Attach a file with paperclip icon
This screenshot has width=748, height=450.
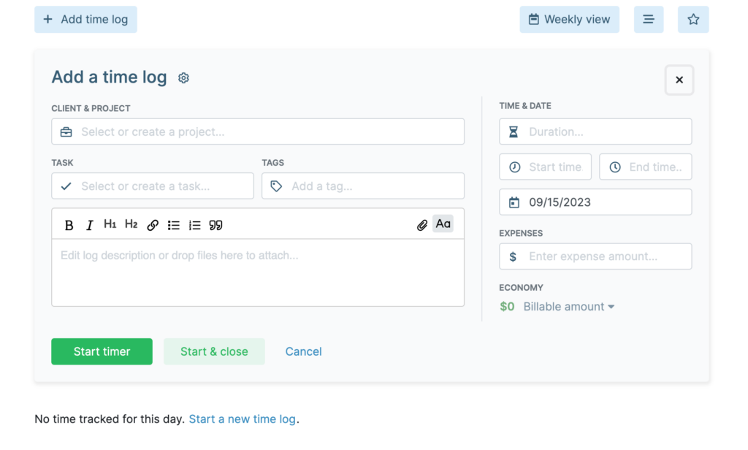421,225
